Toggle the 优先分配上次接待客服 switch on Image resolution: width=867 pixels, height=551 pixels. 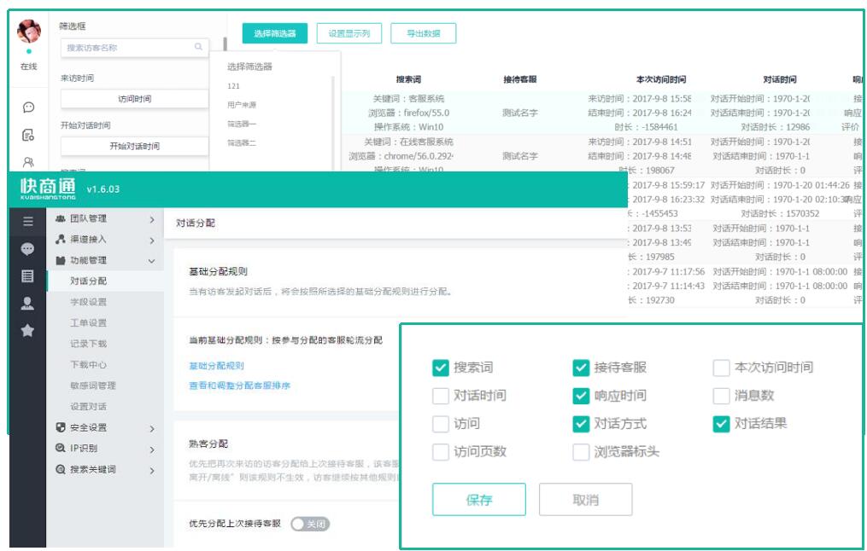click(x=309, y=524)
